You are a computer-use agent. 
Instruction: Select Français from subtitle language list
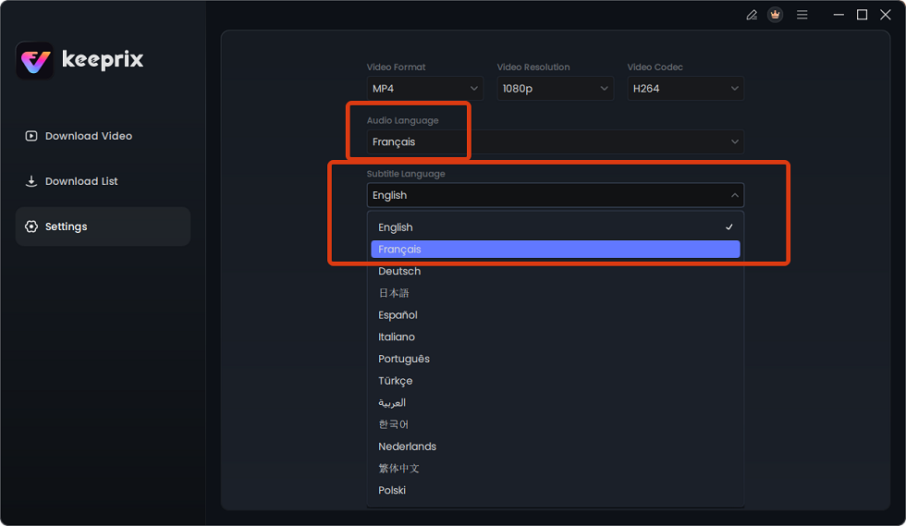(555, 250)
